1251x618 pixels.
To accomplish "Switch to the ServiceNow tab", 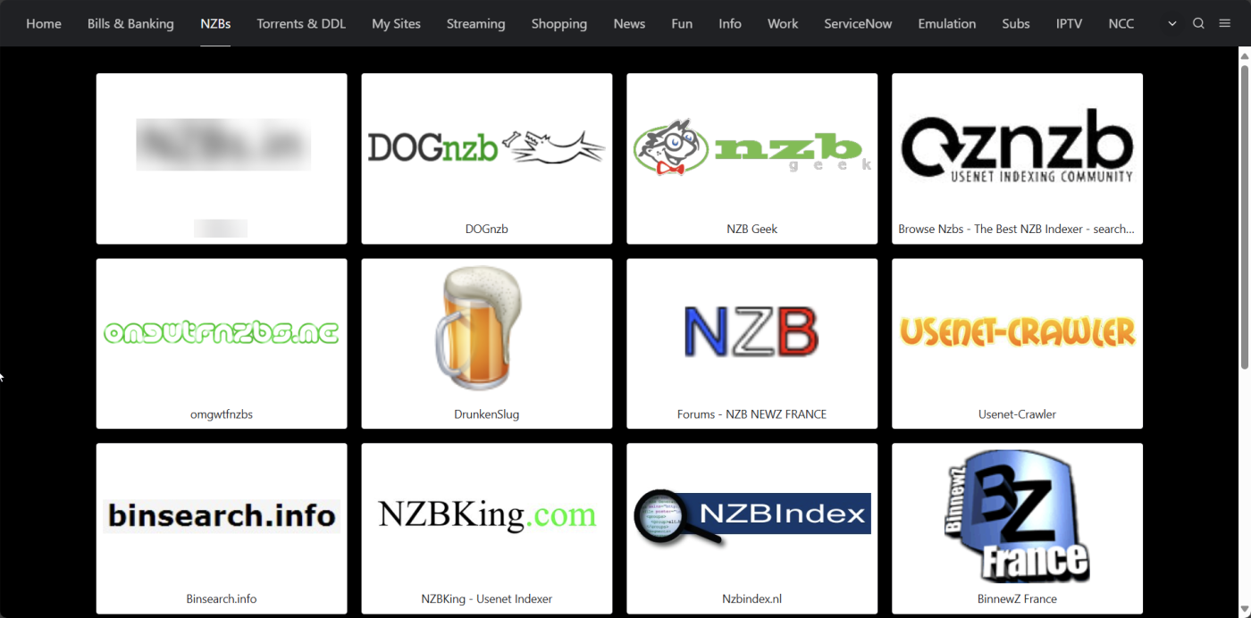I will tap(858, 23).
